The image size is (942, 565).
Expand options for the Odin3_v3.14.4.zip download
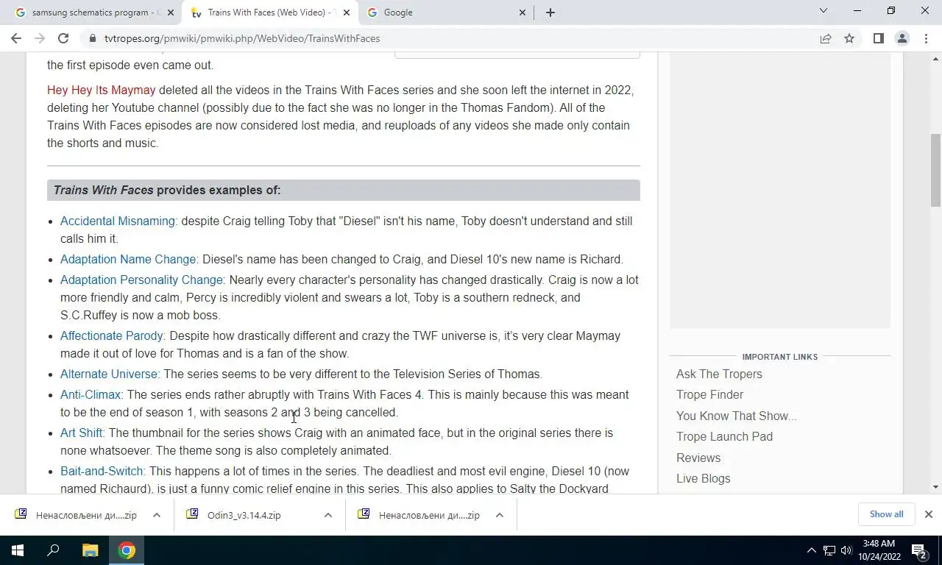[327, 515]
